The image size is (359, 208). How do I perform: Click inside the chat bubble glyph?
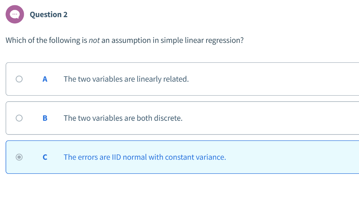click(x=15, y=14)
